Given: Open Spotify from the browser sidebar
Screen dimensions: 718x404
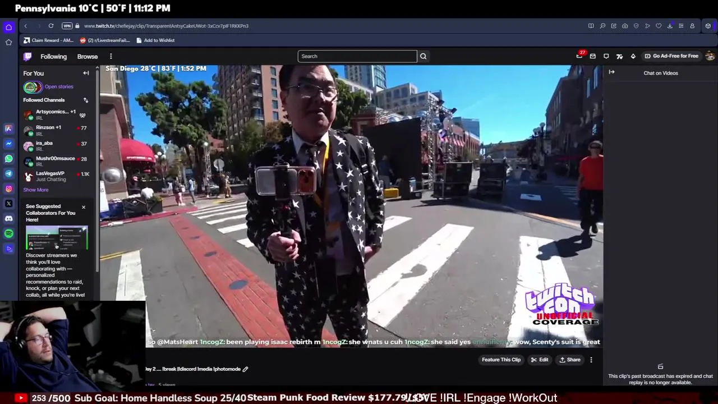Looking at the screenshot, I should (x=8, y=233).
